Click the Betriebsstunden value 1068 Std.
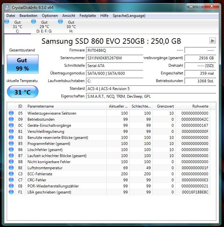 200,81
